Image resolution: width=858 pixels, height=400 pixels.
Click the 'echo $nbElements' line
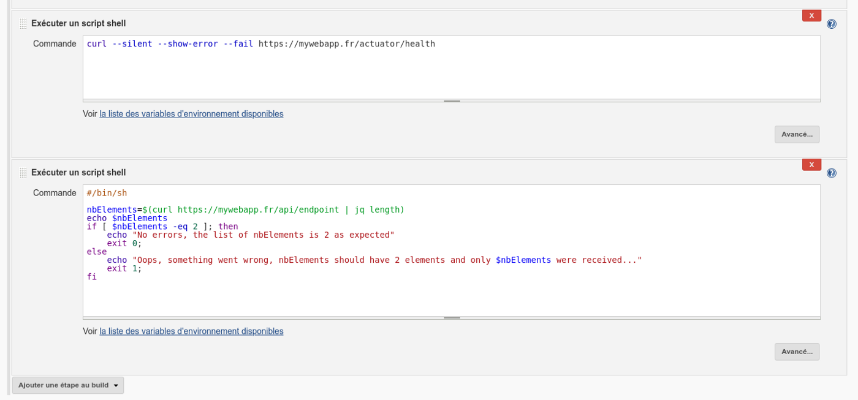[127, 218]
